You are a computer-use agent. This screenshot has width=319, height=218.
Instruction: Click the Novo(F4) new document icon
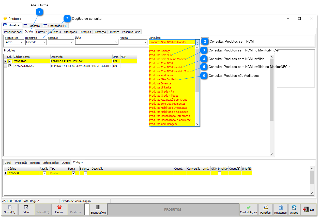coord(10,208)
